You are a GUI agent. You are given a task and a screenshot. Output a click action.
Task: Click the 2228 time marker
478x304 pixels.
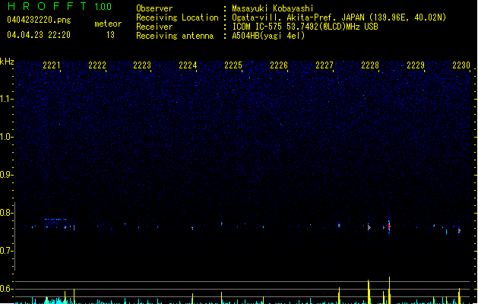click(370, 65)
